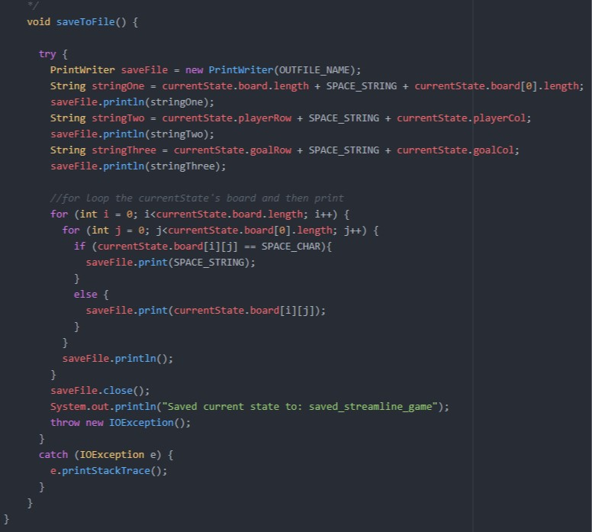
Task: Click board[0].length on the stringOne line
Action: (x=534, y=86)
